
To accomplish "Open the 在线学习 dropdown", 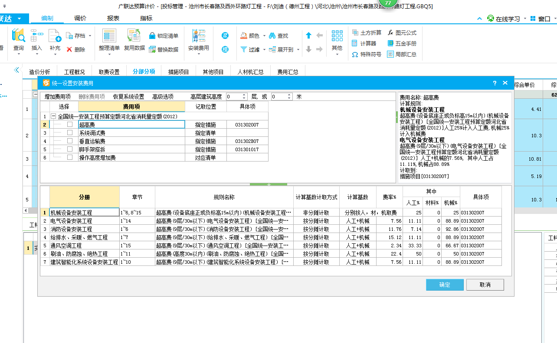I will click(x=525, y=19).
